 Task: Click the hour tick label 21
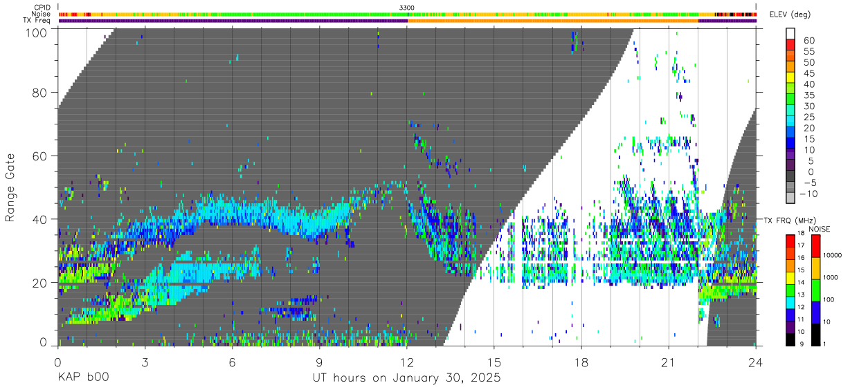(x=669, y=362)
